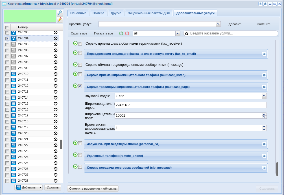Expand the multicast_listen service panel
This screenshot has height=195, width=284.
click(264, 75)
